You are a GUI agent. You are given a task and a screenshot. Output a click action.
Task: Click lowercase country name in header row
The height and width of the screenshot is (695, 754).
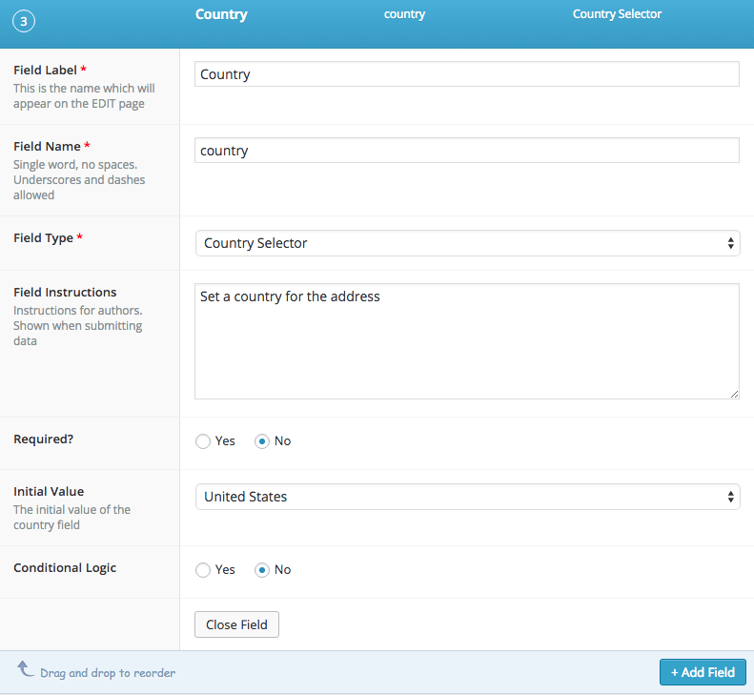pos(404,14)
